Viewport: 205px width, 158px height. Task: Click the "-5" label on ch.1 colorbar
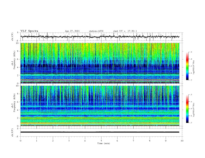point(191,66)
